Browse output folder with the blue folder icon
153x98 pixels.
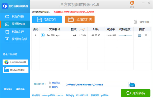132,85
